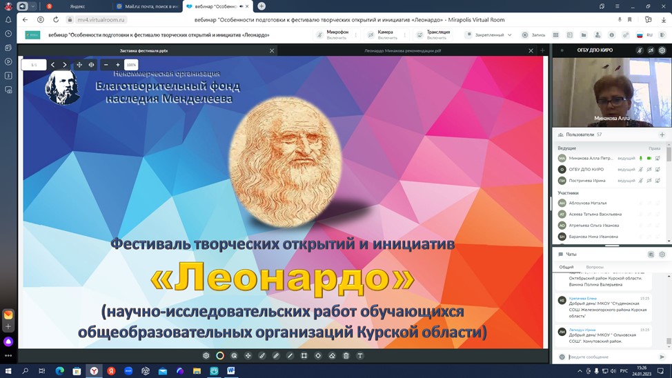Start recording with the Запись button
672x378 pixels.
tap(533, 35)
